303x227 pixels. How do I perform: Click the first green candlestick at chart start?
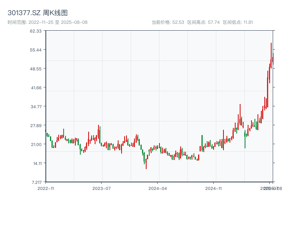click(x=45, y=131)
